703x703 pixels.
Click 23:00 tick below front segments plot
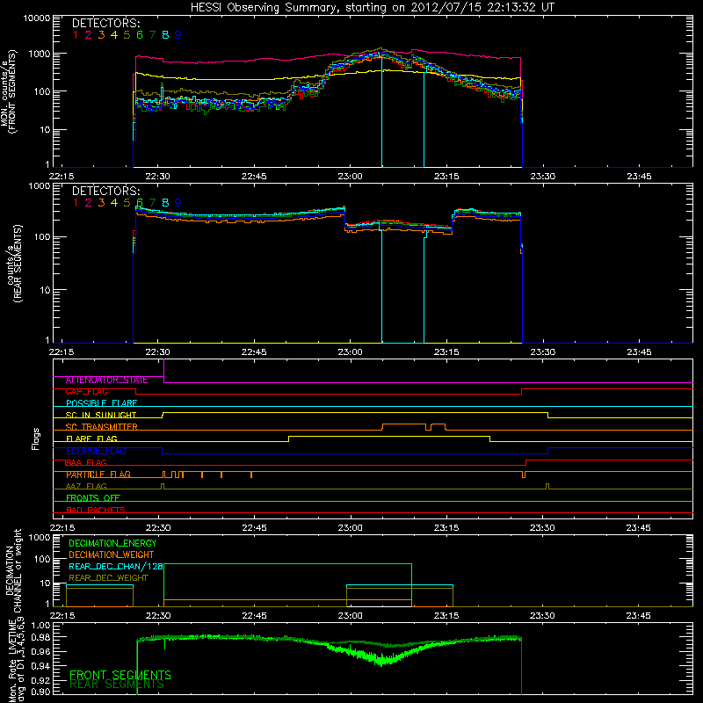(x=350, y=177)
